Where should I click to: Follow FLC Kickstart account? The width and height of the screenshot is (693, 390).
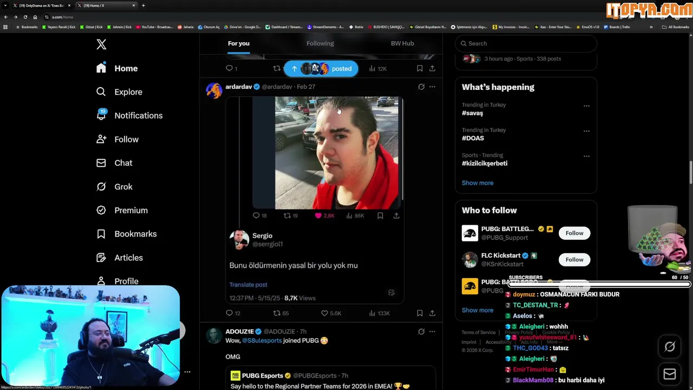click(x=574, y=259)
